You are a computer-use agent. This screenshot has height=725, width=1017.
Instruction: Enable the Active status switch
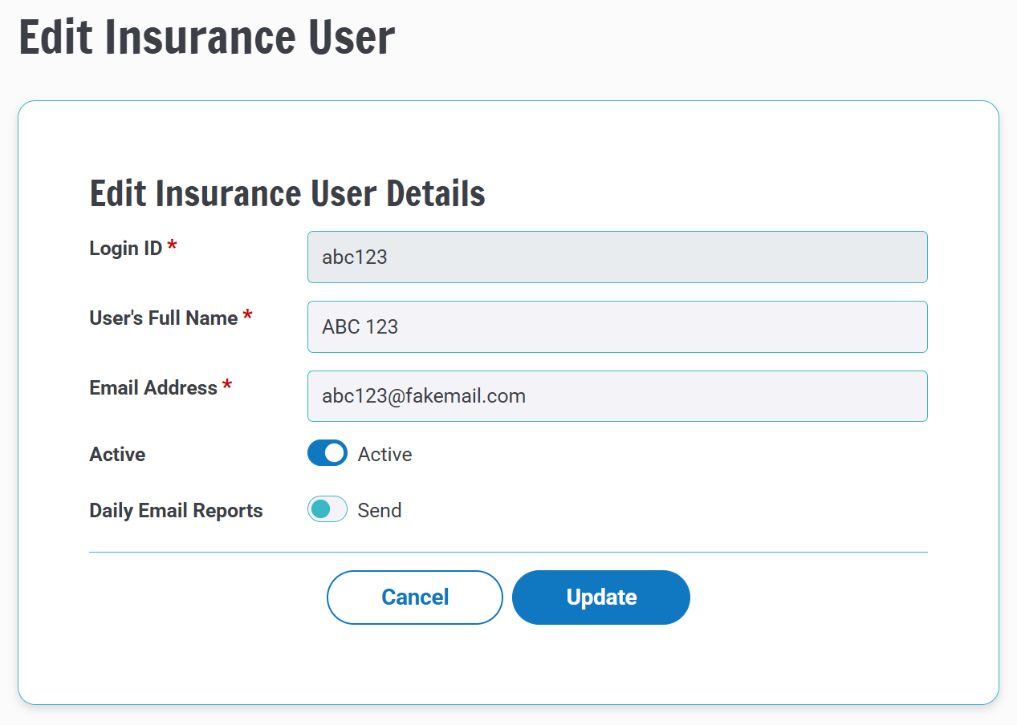pos(327,452)
